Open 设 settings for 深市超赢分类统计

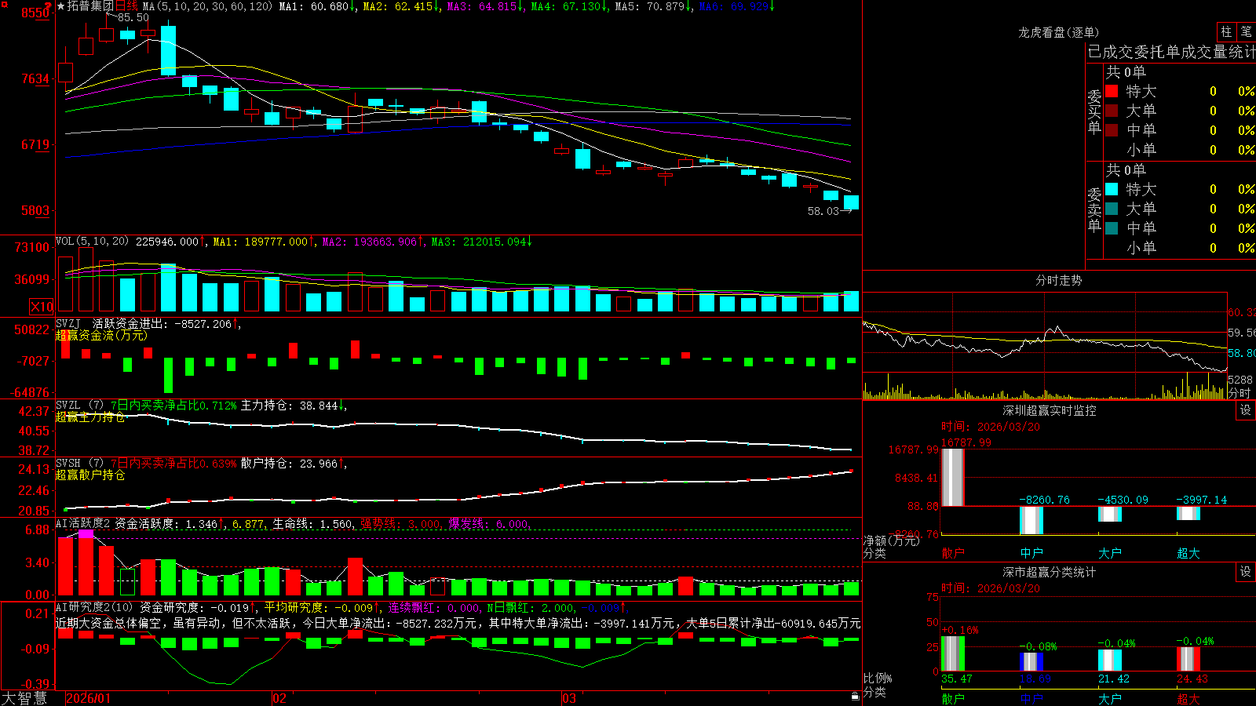1246,572
